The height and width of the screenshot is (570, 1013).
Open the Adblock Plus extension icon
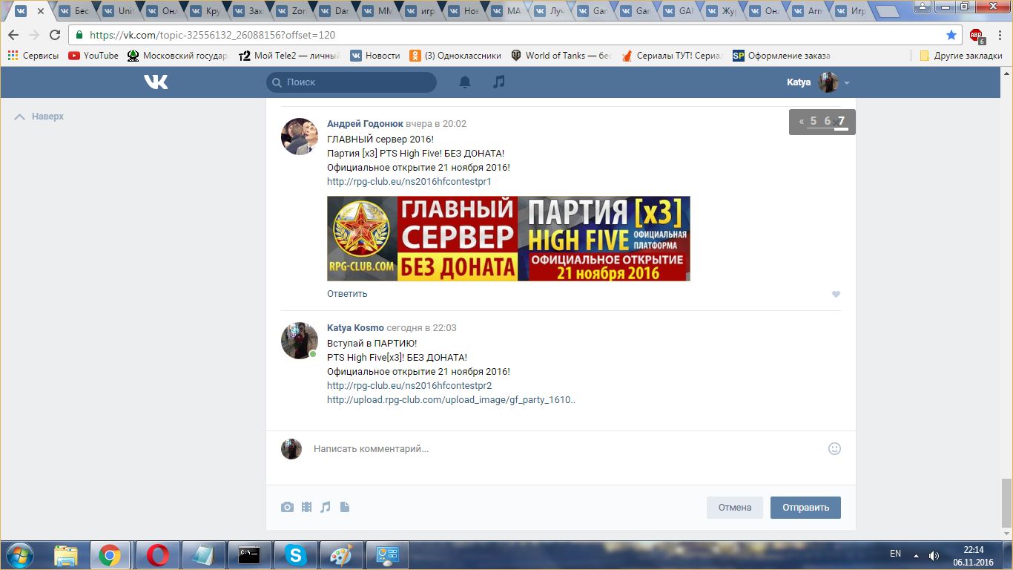(977, 35)
